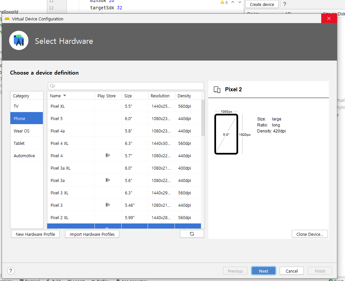This screenshot has width=345, height=281.
Task: Sort the list by the Name column
Action: [x=71, y=96]
